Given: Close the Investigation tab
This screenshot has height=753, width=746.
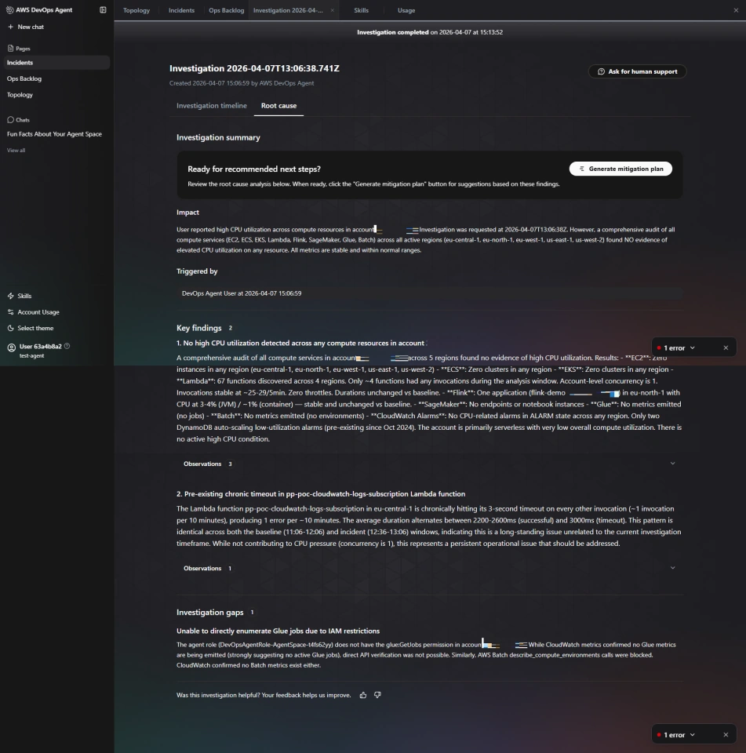Looking at the screenshot, I should (333, 10).
